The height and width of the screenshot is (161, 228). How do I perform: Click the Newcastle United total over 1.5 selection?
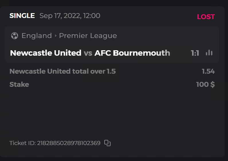coord(62,71)
